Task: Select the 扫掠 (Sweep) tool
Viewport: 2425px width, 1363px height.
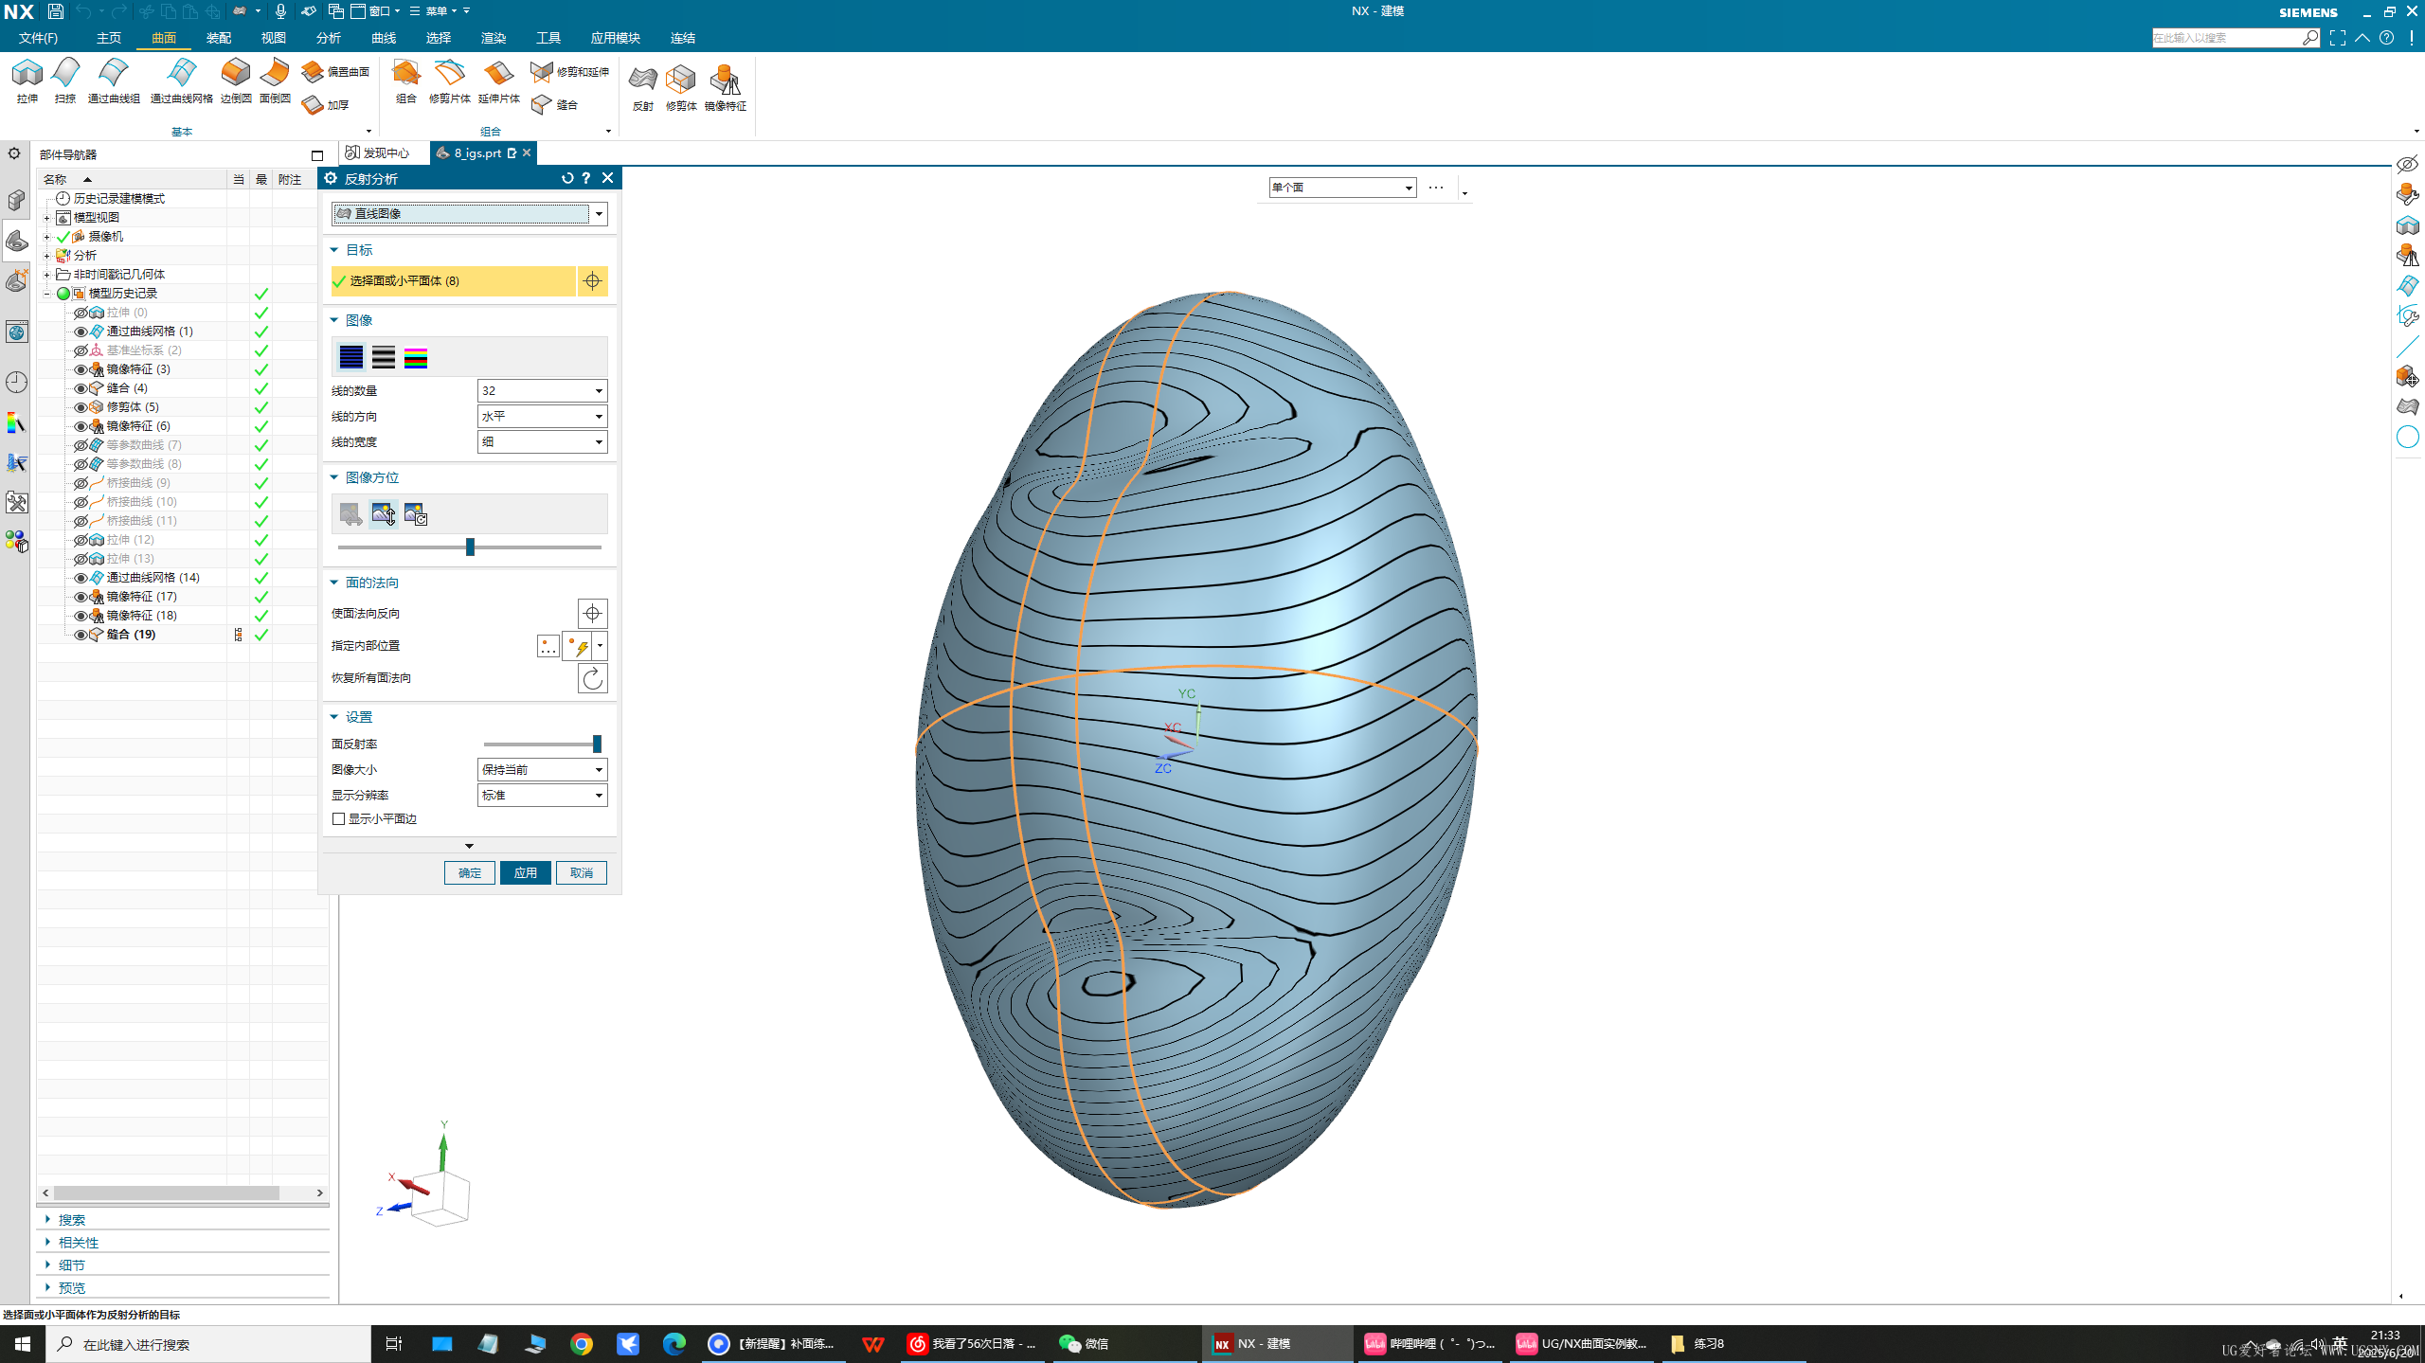Action: coord(65,81)
